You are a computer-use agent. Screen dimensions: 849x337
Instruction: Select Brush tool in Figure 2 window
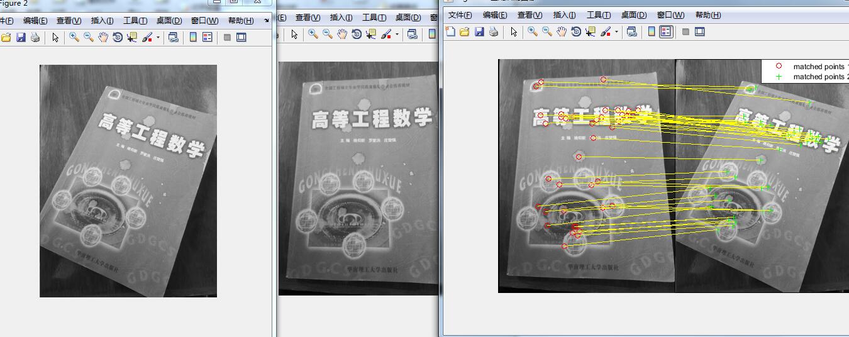(147, 38)
